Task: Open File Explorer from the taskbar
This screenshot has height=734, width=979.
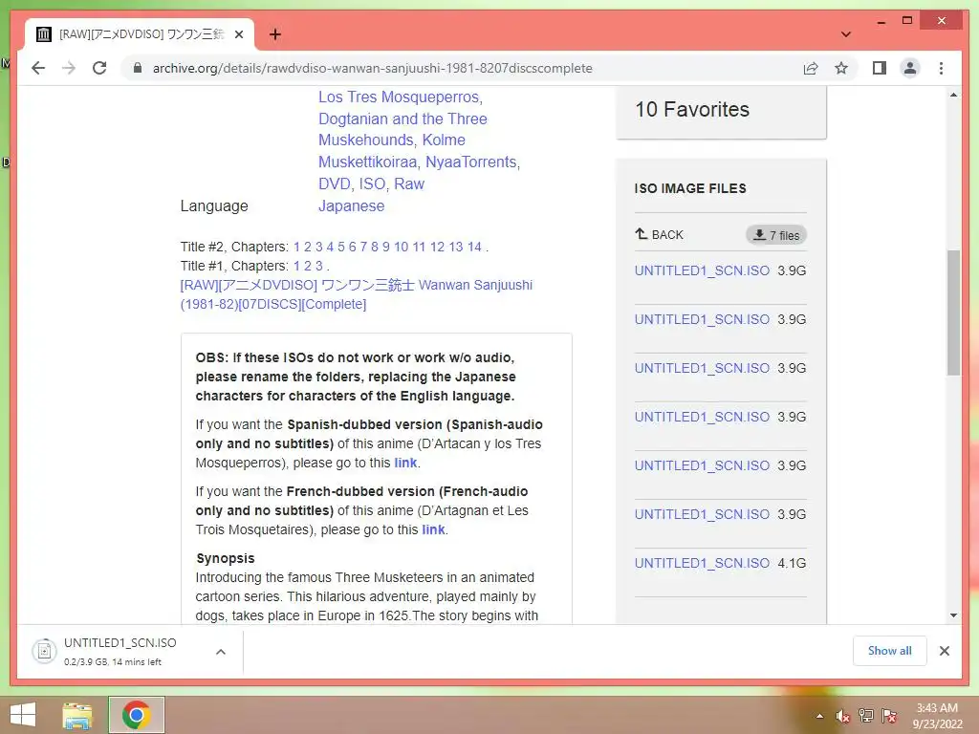Action: [x=77, y=715]
